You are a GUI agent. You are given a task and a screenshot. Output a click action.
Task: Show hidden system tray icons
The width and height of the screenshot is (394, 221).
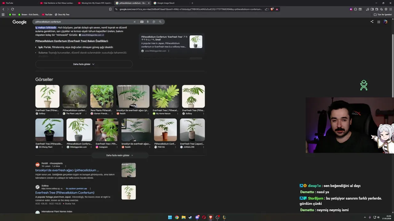point(365,217)
